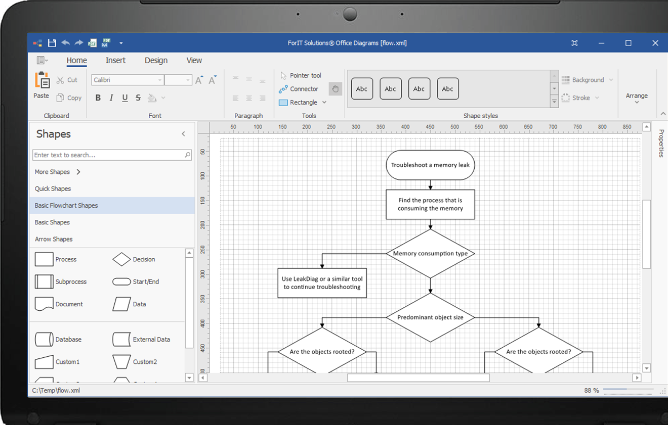The width and height of the screenshot is (668, 425).
Task: Click the Cut button
Action: coord(67,80)
